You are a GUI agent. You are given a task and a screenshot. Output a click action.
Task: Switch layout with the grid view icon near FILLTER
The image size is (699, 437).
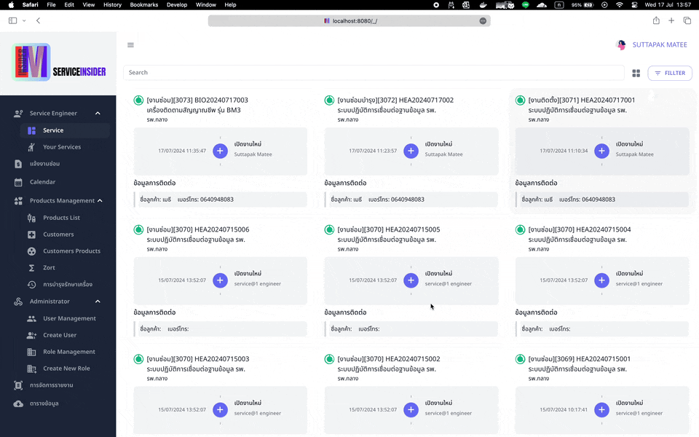pyautogui.click(x=636, y=73)
